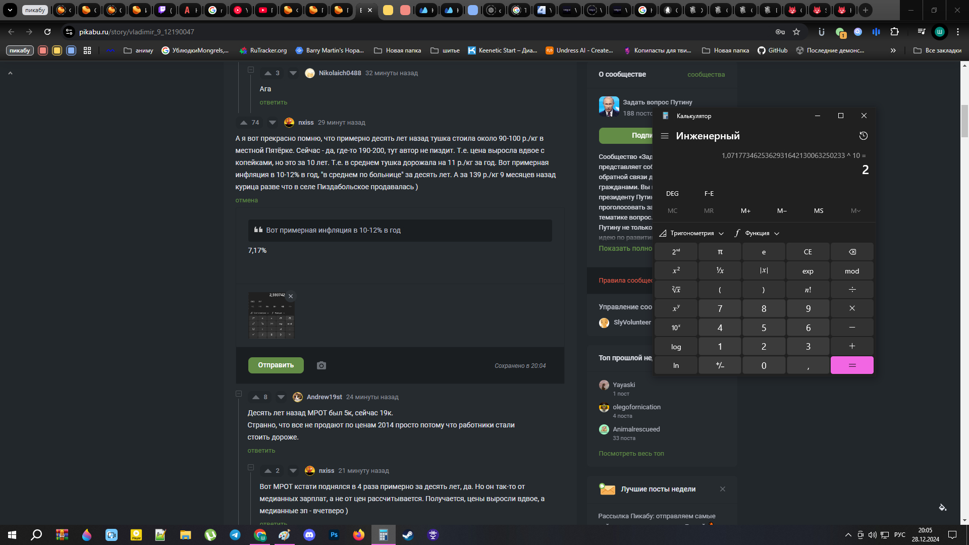Collapse Andrew19st comment thread

(239, 394)
